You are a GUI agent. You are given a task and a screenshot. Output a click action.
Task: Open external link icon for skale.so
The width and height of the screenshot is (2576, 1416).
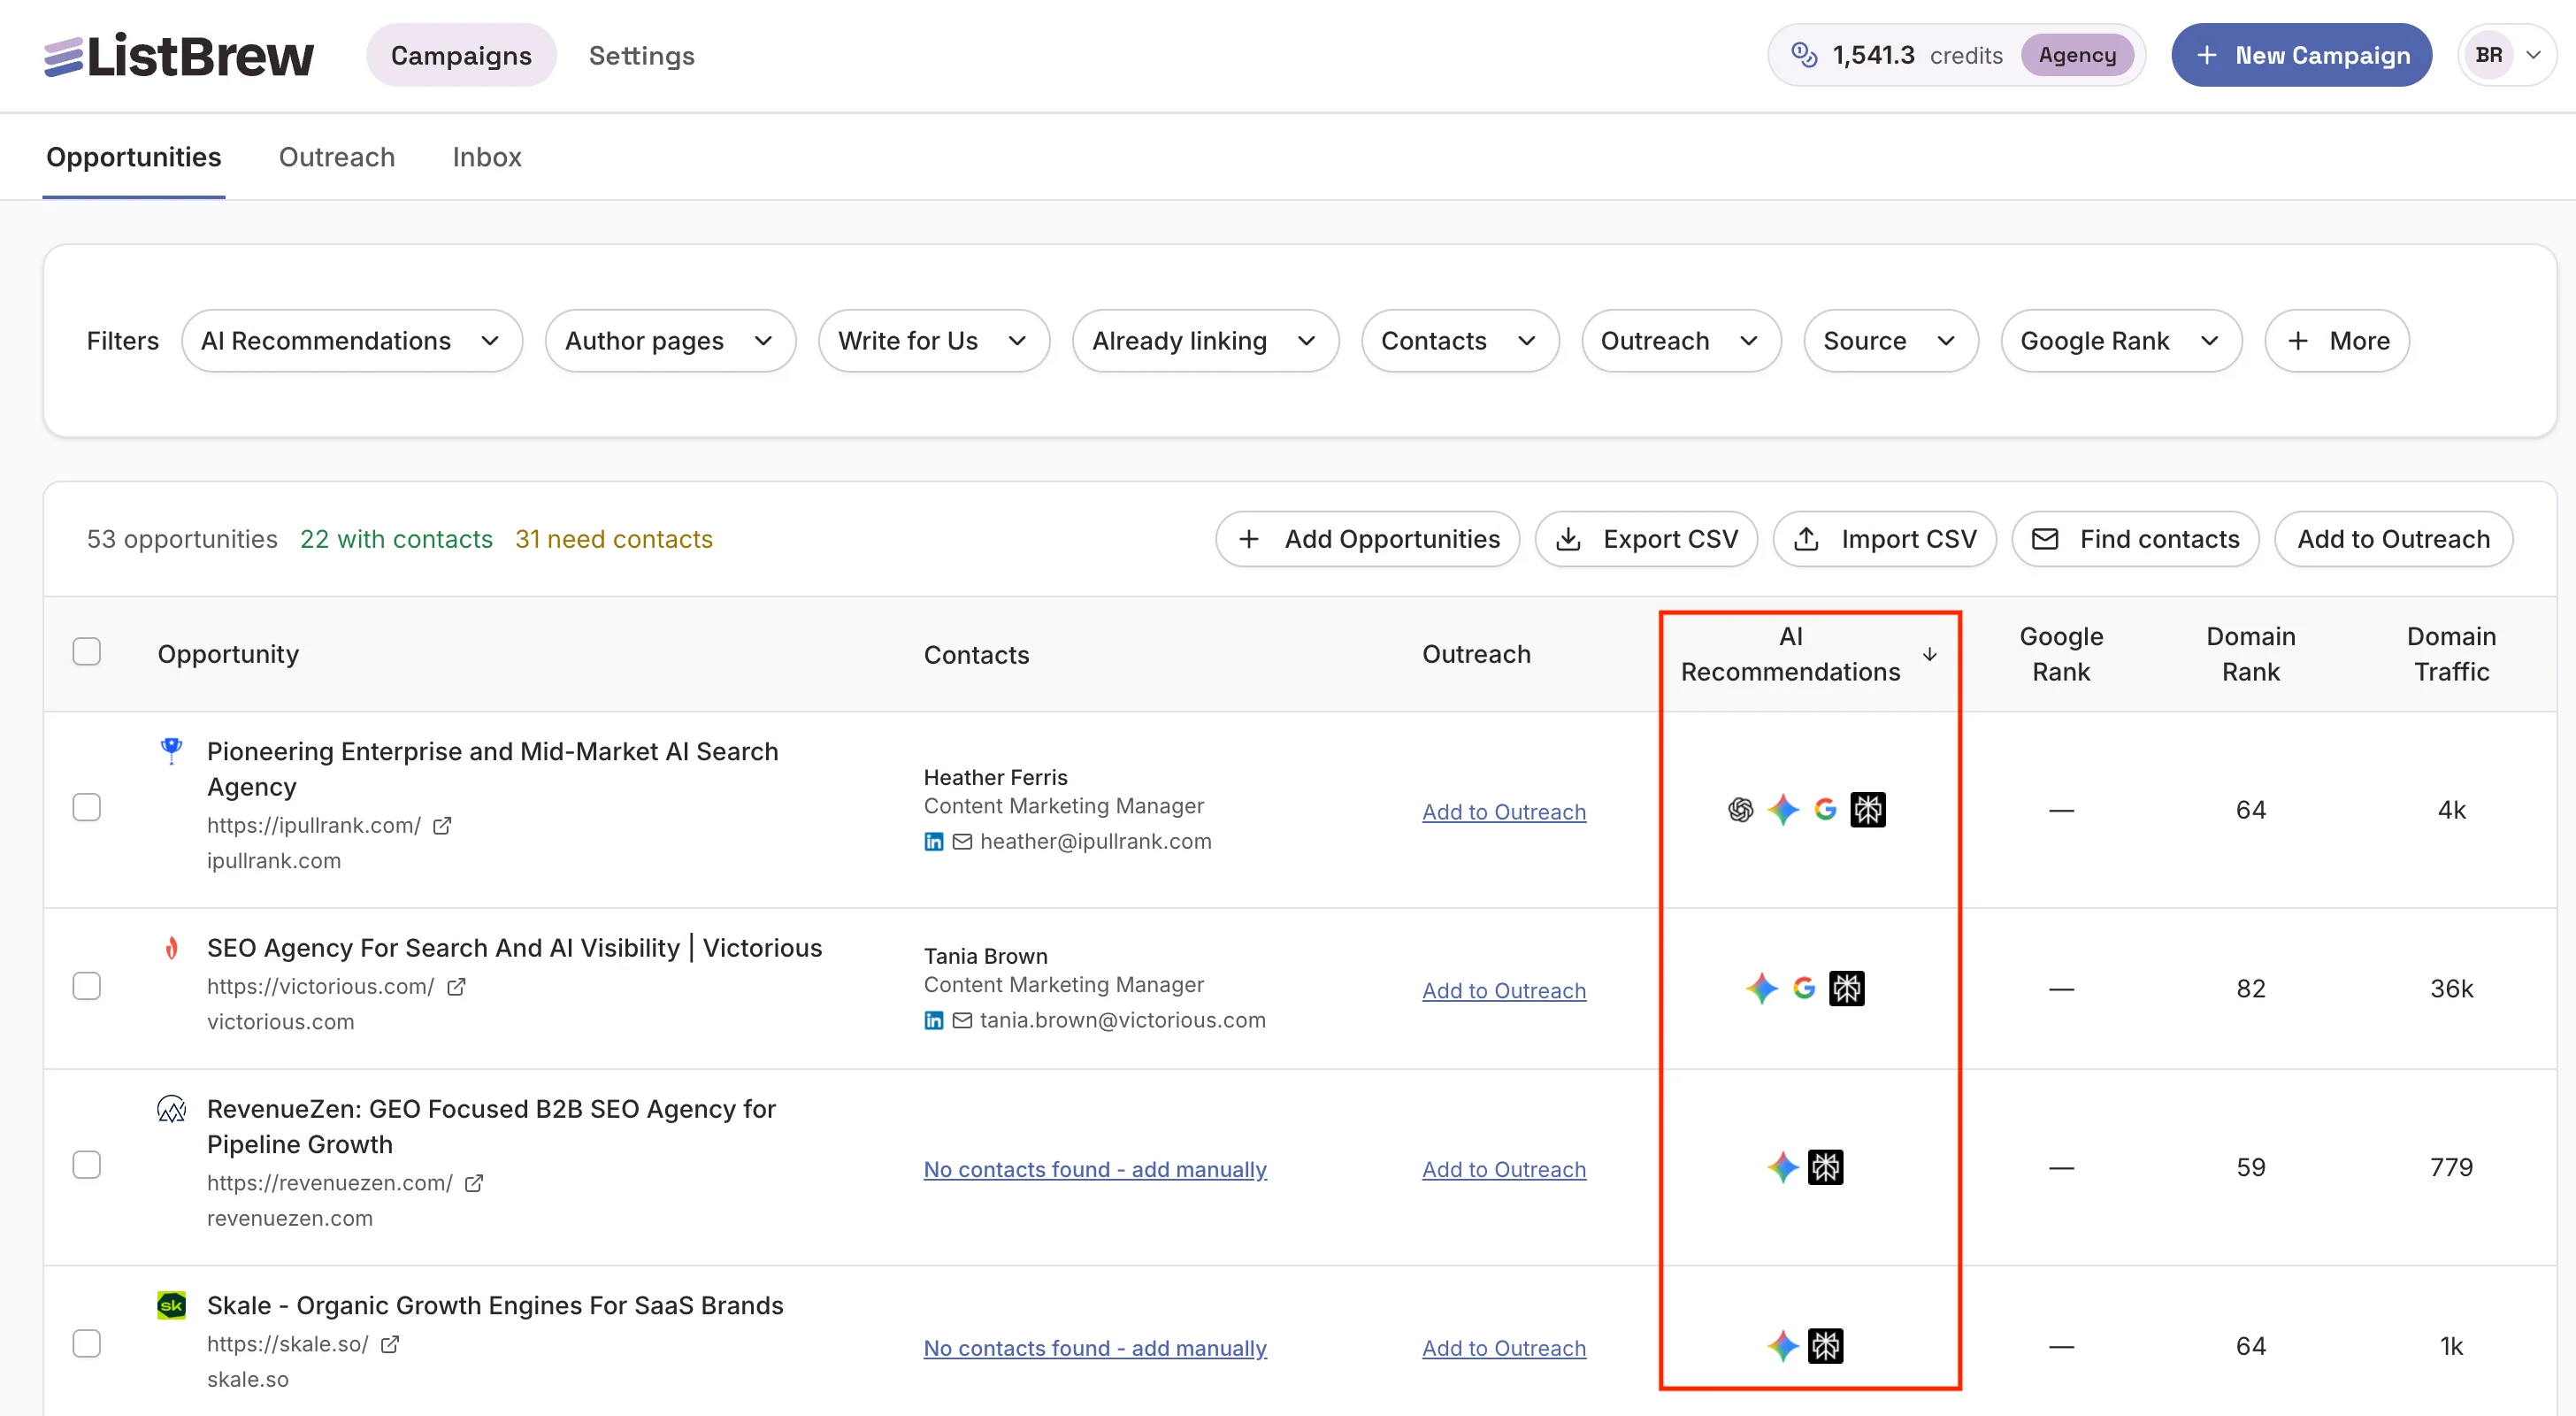tap(390, 1344)
